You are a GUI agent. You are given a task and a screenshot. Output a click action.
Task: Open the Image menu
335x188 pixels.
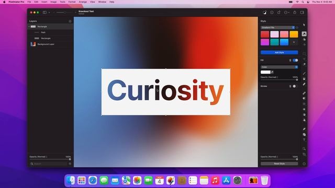click(53, 2)
